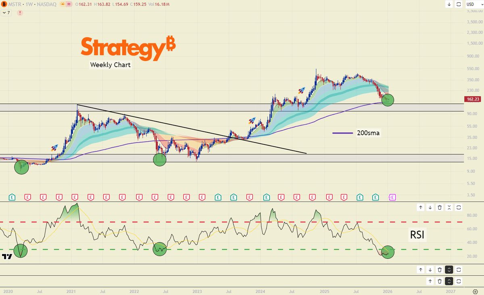484x295 pixels.
Task: Move the RSI pane up
Action: (x=420, y=208)
